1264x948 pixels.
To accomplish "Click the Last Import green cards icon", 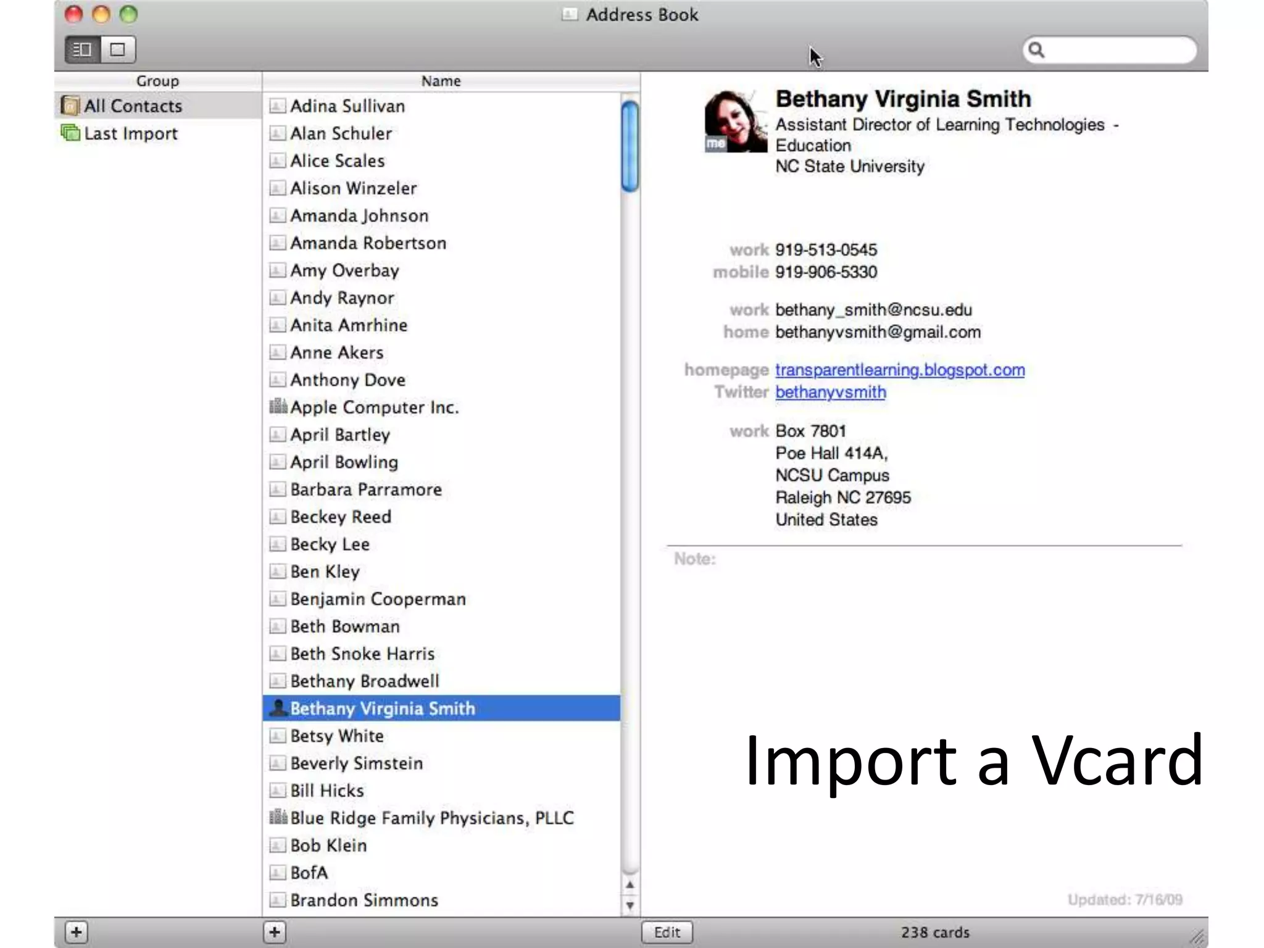I will click(70, 133).
